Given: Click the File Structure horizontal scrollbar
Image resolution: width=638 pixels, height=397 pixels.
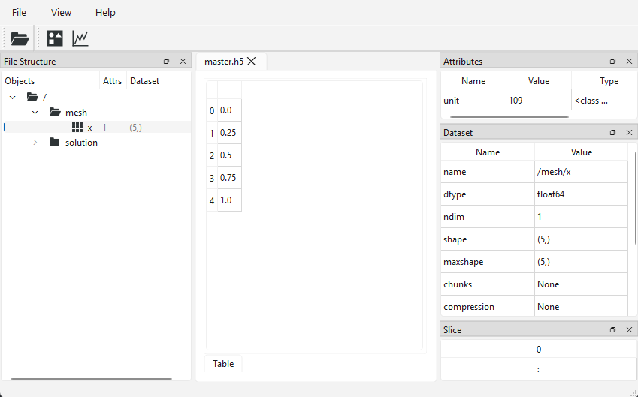Looking at the screenshot, I should coord(91,379).
